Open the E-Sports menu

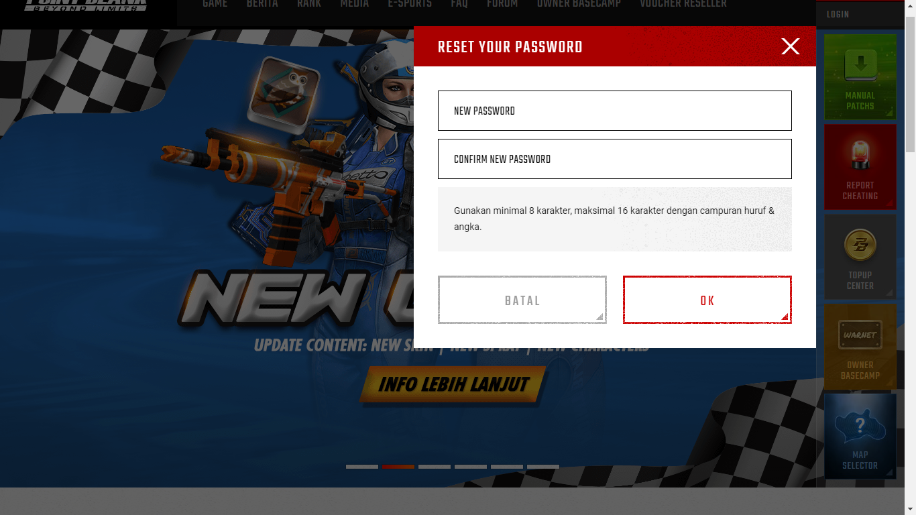point(410,5)
